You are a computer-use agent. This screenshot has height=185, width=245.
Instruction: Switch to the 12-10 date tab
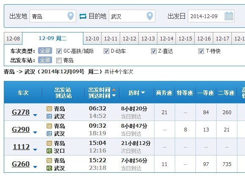92,38
